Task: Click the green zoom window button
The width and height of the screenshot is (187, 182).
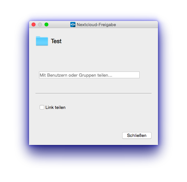Action: [46, 24]
